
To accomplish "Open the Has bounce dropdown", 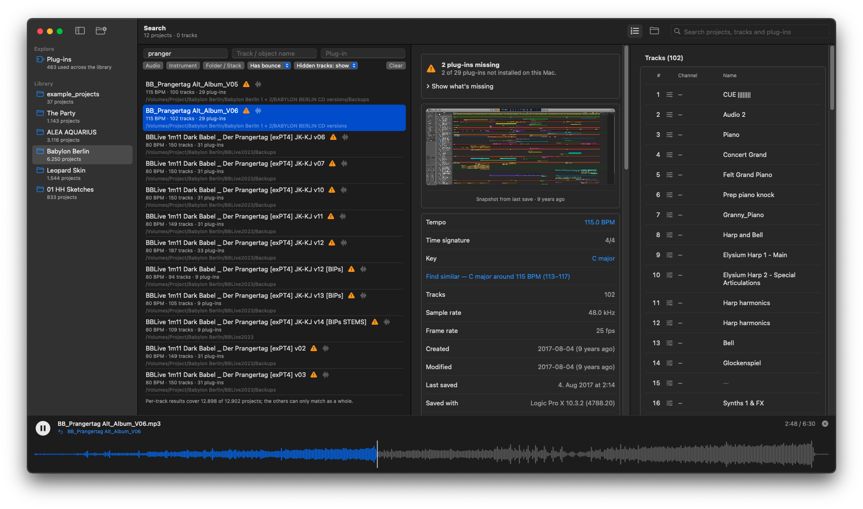I will click(x=269, y=66).
